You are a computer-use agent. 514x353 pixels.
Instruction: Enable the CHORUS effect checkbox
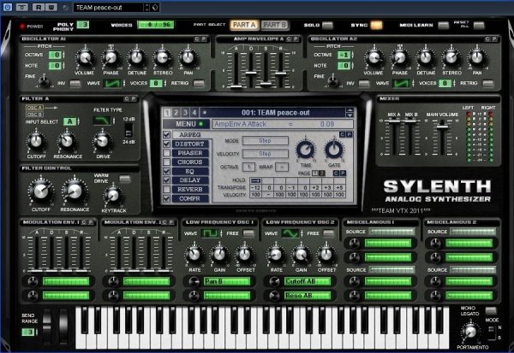point(166,162)
